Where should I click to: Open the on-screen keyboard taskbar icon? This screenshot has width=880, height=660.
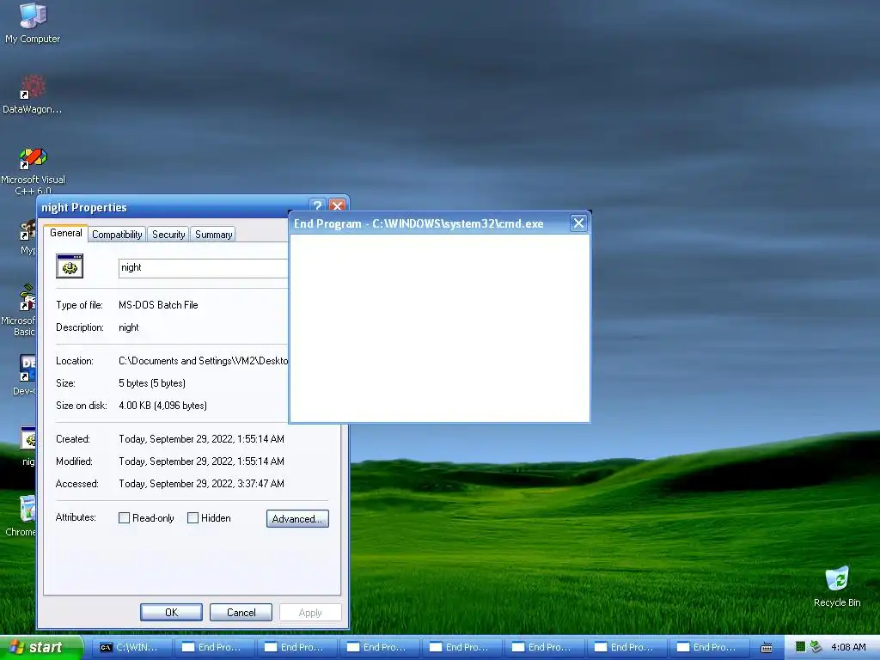click(x=766, y=647)
